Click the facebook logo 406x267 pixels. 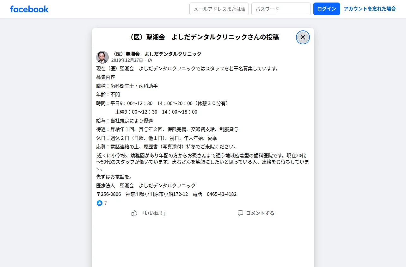[29, 9]
